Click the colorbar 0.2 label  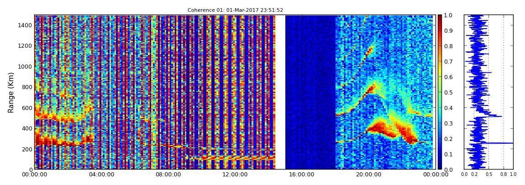pyautogui.click(x=448, y=139)
